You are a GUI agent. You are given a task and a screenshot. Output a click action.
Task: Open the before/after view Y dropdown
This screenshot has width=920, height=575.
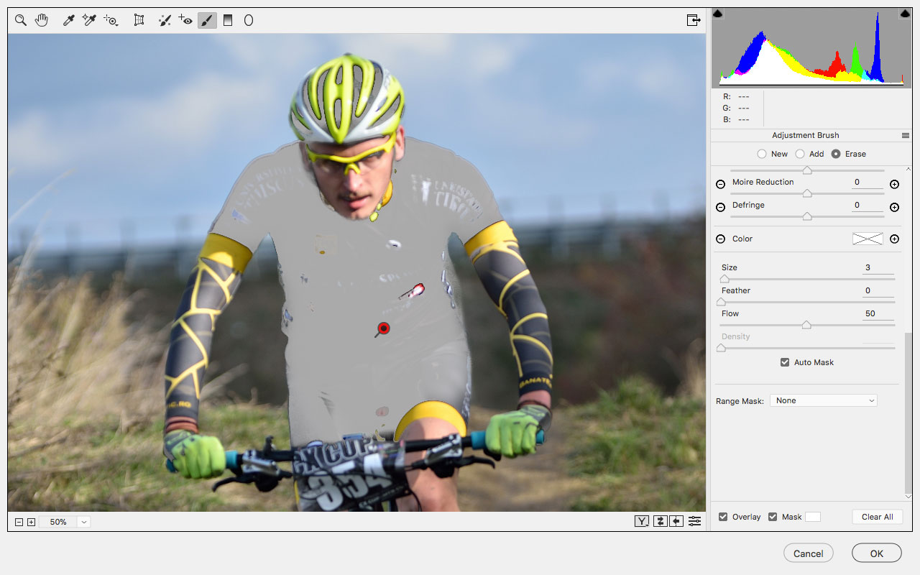tap(641, 521)
